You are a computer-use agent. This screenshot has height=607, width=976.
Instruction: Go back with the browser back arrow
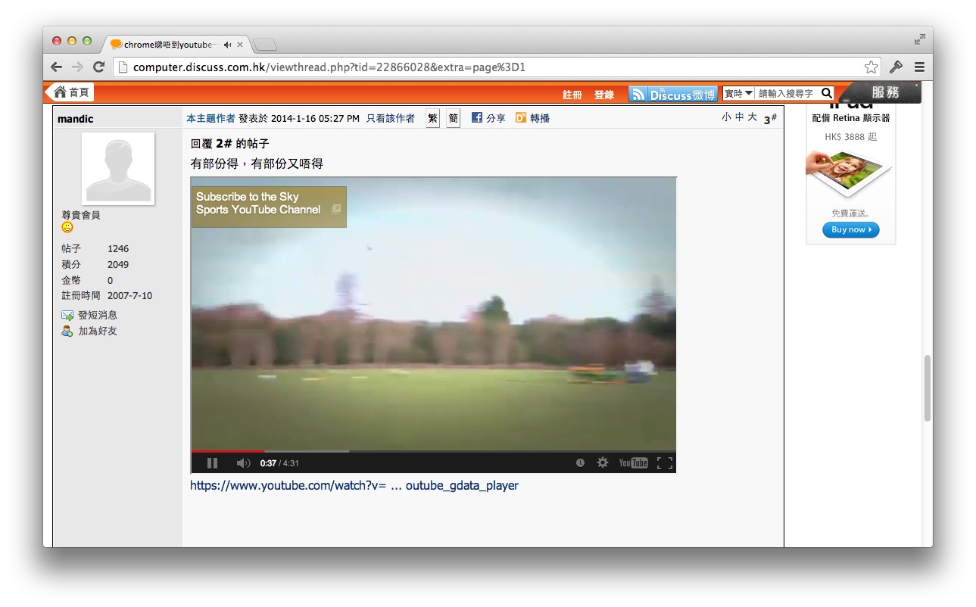57,67
